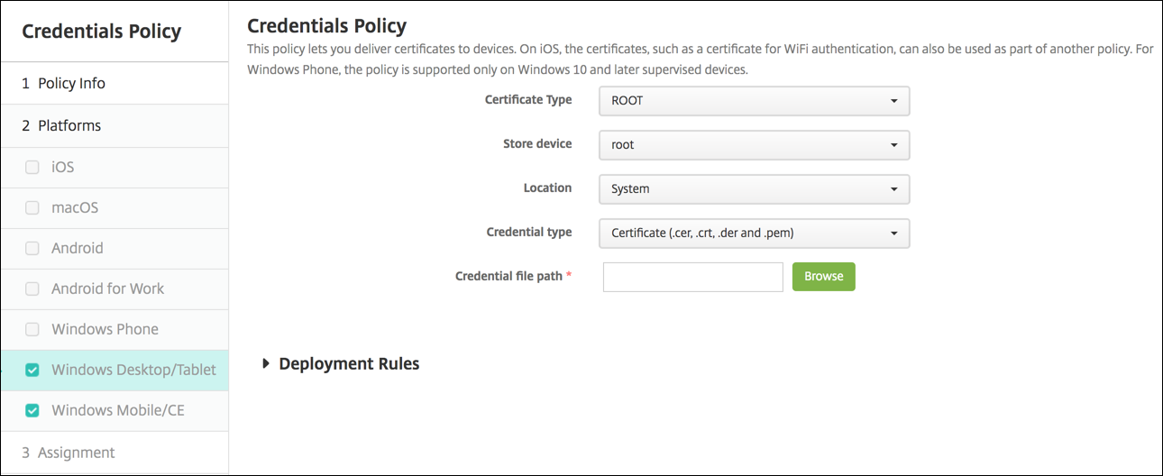Click the Deployment Rules disclosure triangle
Screen dimensions: 1163x476
tap(266, 364)
